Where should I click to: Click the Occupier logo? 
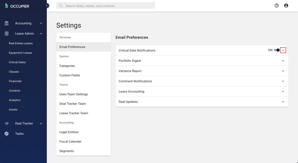(x=17, y=6)
